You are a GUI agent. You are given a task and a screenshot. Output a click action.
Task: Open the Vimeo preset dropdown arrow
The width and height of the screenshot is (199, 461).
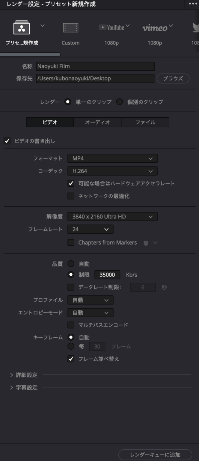(171, 26)
